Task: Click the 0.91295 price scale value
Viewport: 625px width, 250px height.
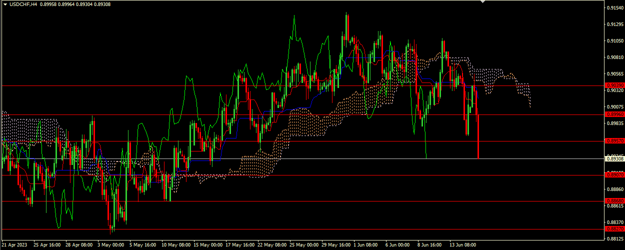Action: point(614,24)
